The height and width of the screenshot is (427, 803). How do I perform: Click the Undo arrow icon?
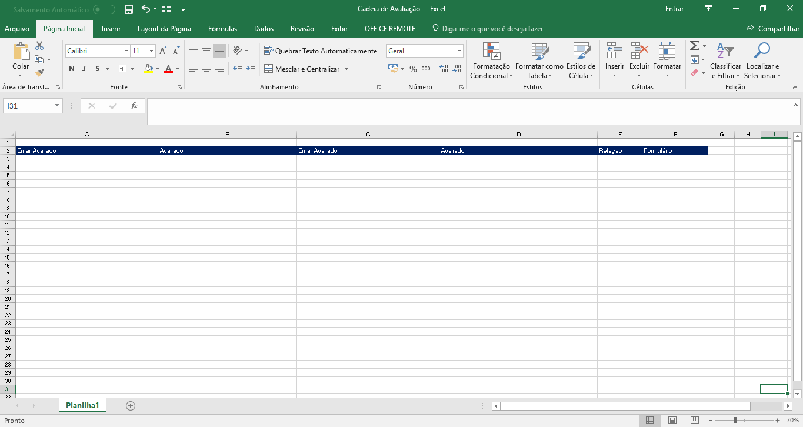coord(146,9)
